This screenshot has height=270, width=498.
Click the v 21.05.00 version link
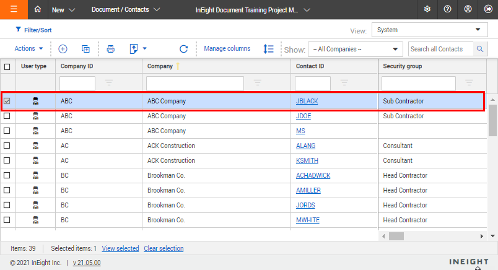pyautogui.click(x=87, y=263)
